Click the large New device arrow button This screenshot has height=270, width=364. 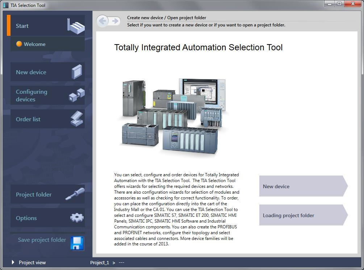point(304,186)
